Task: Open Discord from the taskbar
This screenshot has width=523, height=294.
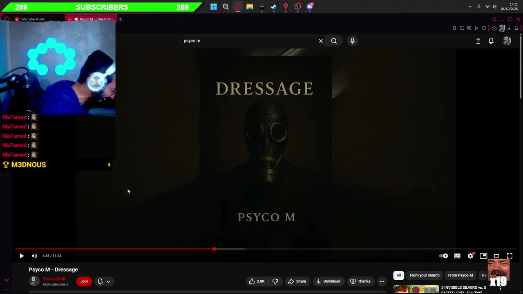Action: (x=310, y=7)
